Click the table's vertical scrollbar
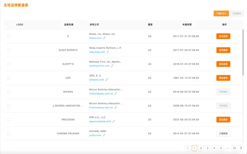The image size is (247, 154). point(243,53)
